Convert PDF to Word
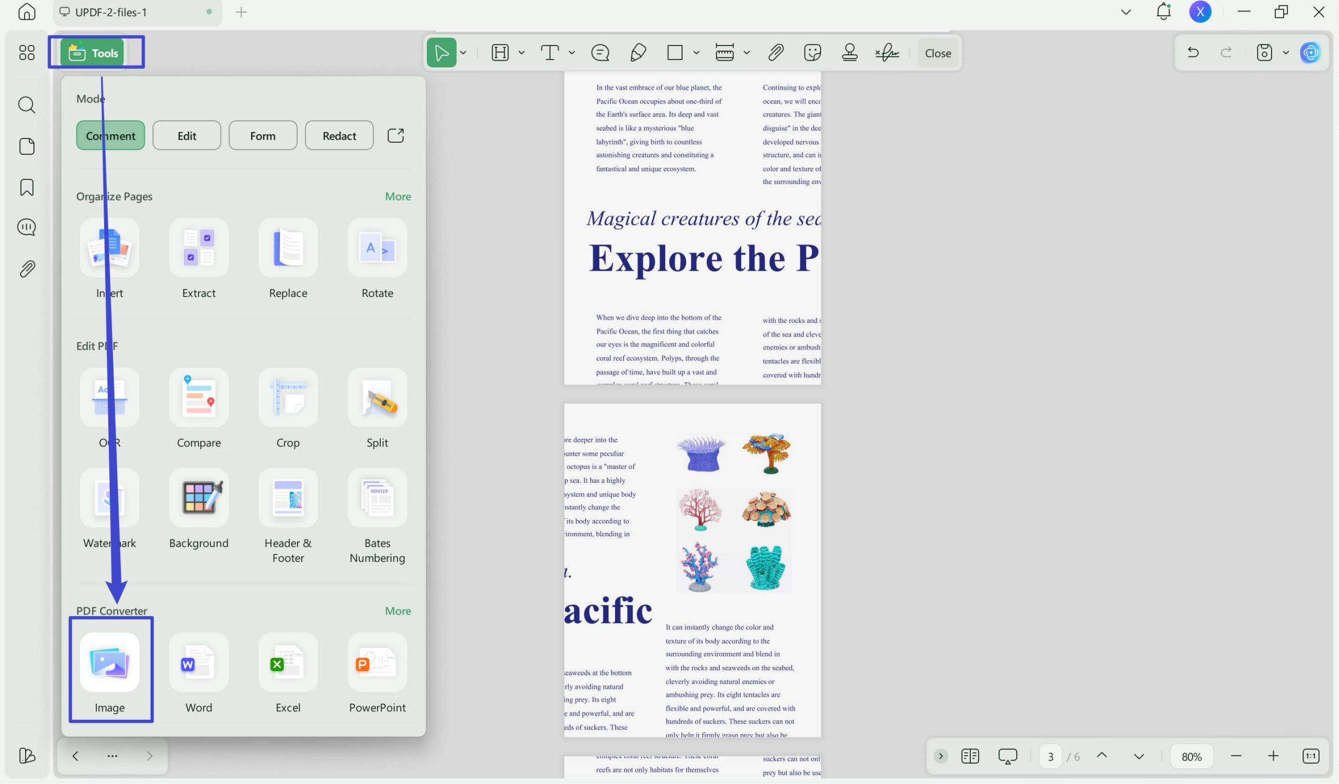The height and width of the screenshot is (784, 1339). [199, 674]
